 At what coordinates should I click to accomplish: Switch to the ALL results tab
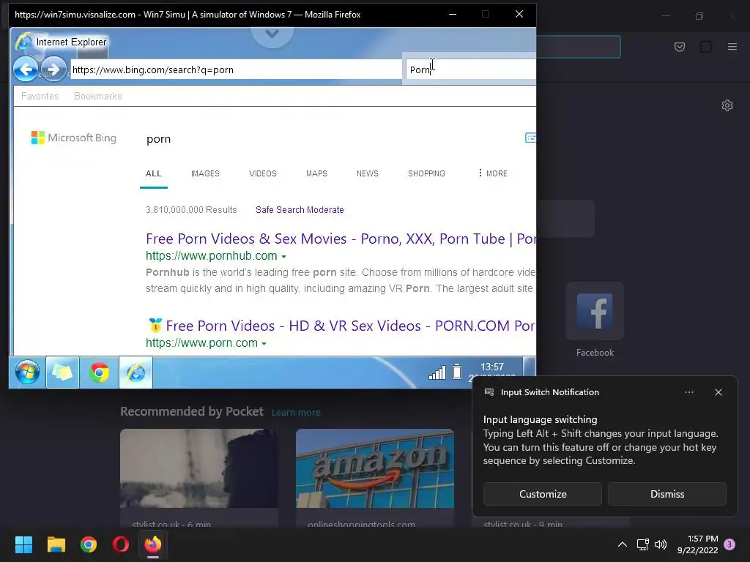(154, 173)
